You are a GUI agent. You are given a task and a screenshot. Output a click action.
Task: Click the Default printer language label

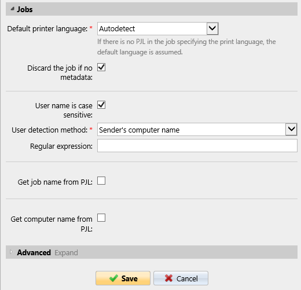coord(47,29)
